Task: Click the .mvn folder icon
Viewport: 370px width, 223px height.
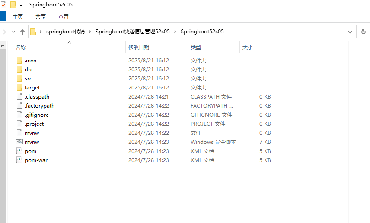Action: pos(19,60)
